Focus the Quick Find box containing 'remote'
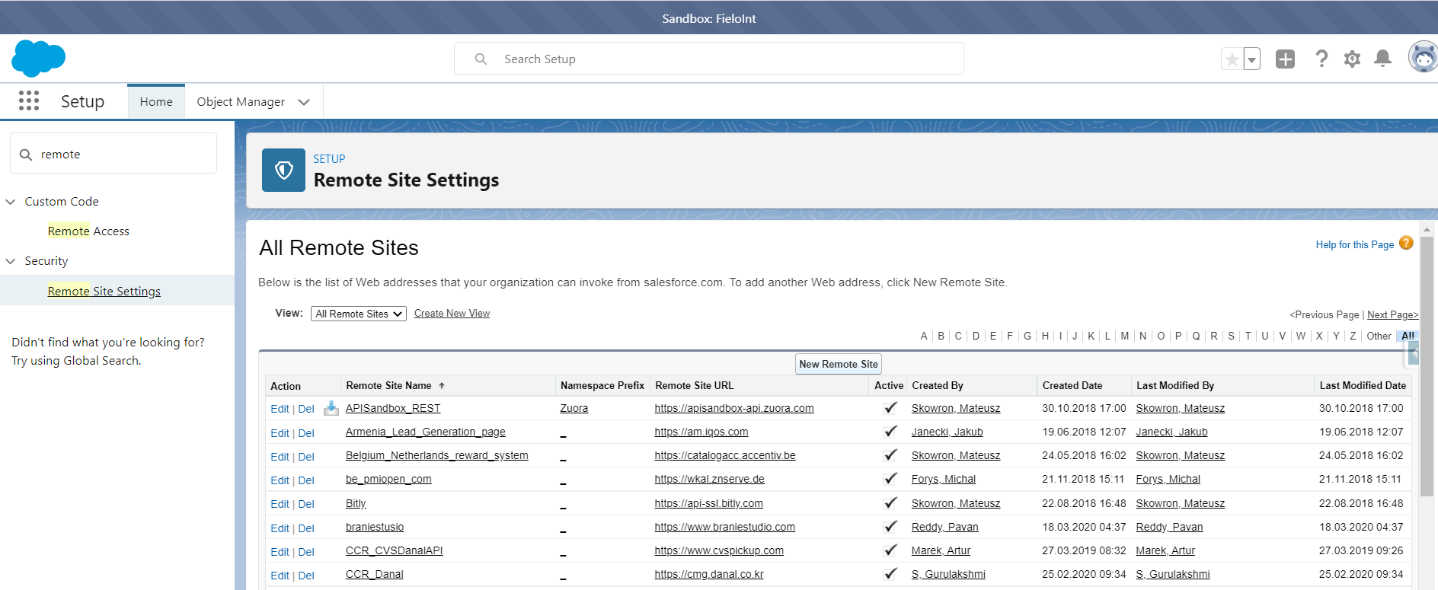1438x590 pixels. 113,154
